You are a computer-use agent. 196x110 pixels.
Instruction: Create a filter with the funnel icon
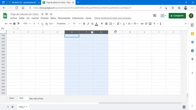coord(154,24)
